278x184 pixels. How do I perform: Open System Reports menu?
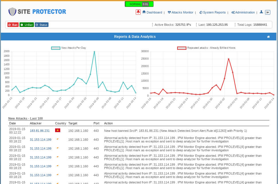pyautogui.click(x=213, y=12)
